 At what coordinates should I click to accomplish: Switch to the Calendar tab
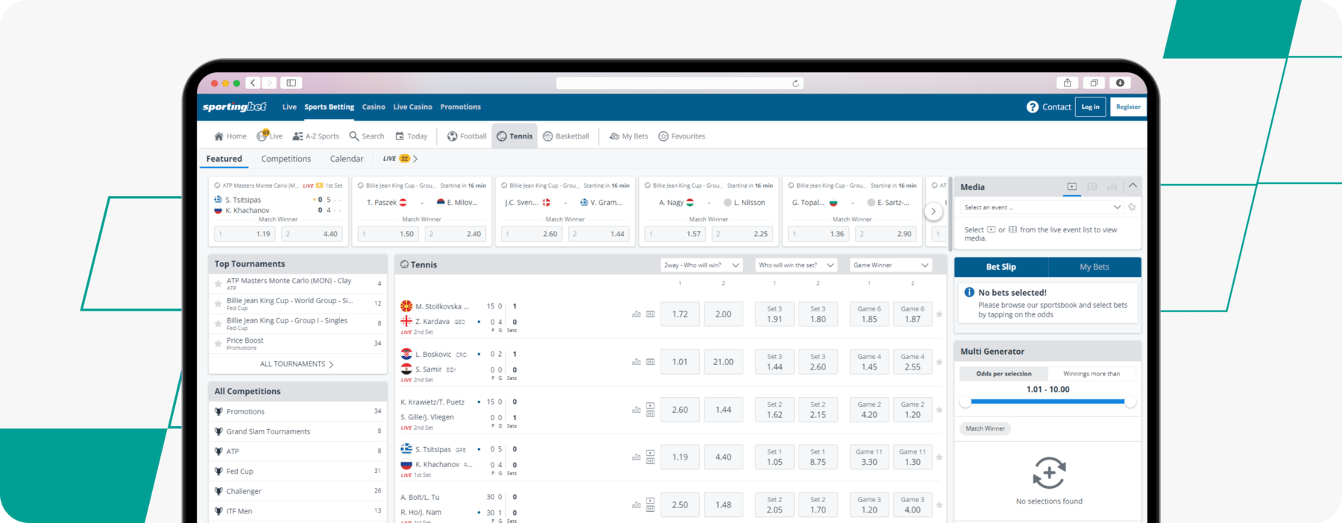tap(347, 159)
